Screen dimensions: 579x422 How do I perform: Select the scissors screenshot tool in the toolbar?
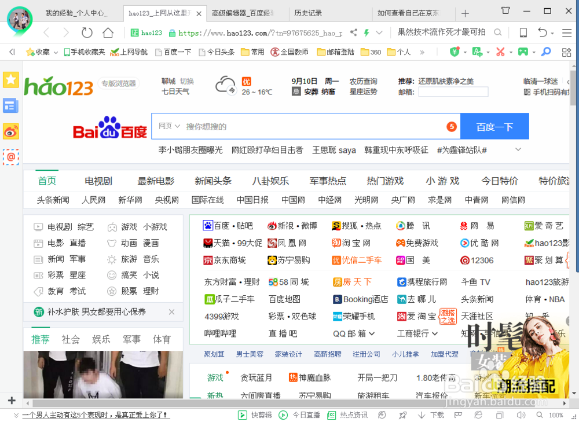click(x=501, y=52)
